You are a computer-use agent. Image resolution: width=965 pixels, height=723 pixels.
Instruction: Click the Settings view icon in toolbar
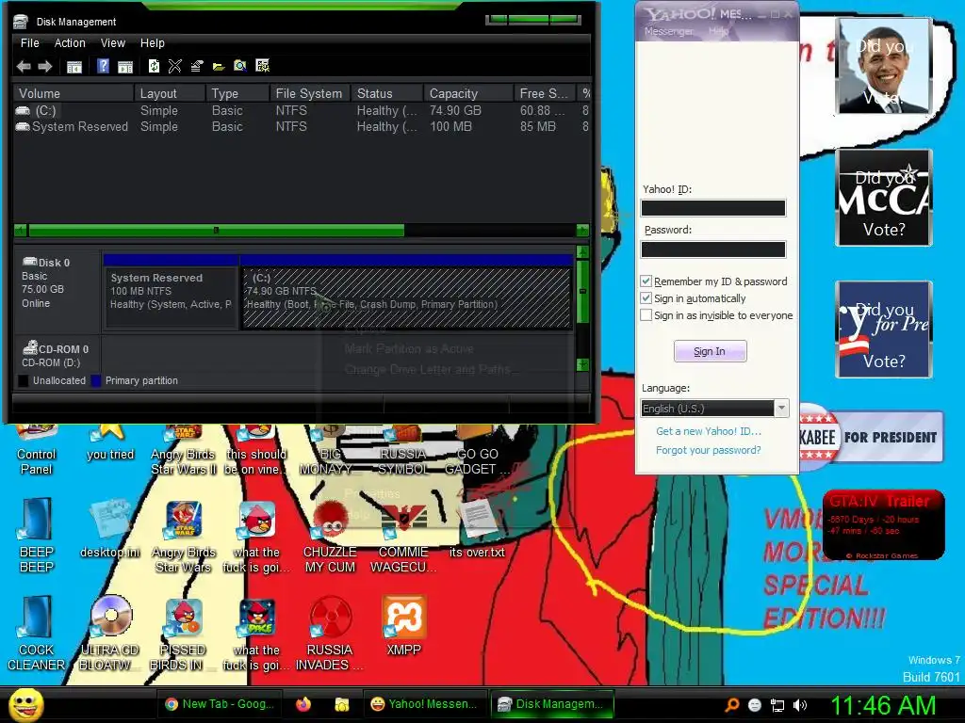pyautogui.click(x=262, y=66)
